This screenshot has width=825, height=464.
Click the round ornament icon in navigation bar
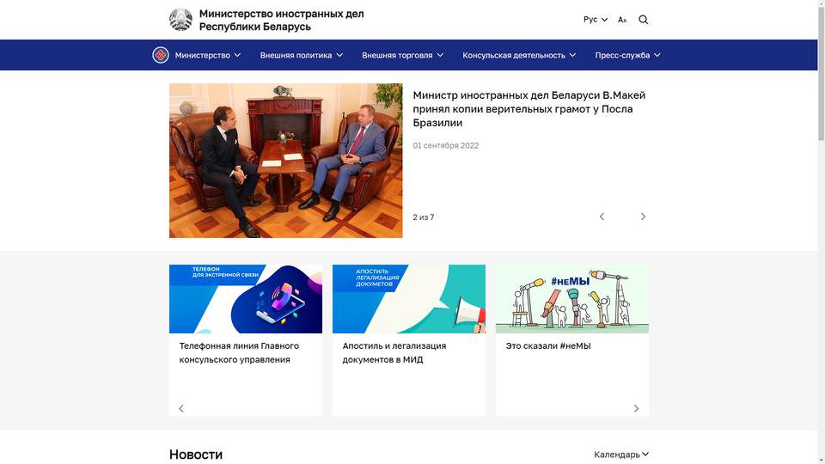click(x=161, y=55)
